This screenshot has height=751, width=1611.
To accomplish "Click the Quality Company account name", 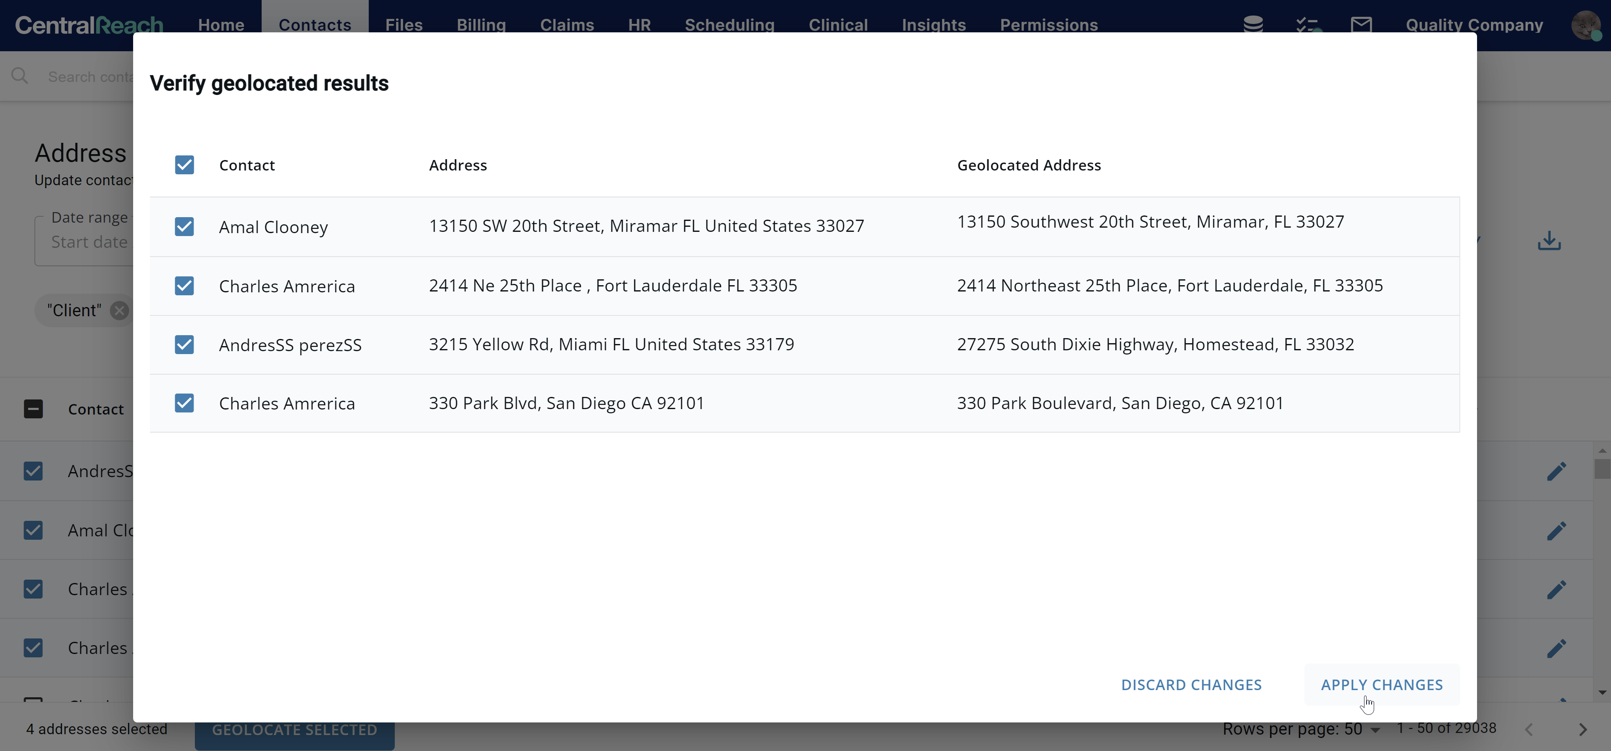I will tap(1474, 25).
